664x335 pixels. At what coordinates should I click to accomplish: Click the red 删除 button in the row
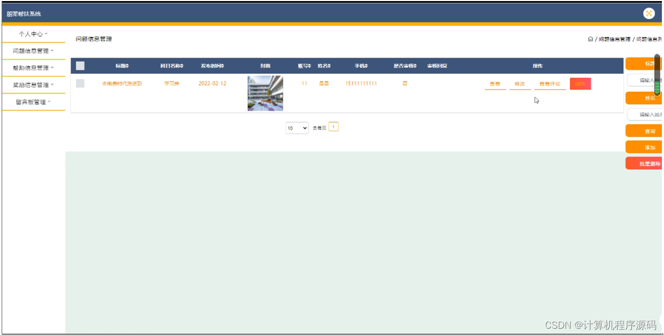coord(580,84)
